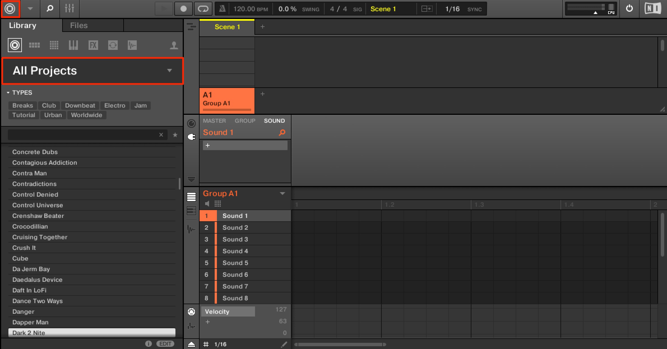
Task: Show info with the i icon
Action: [149, 344]
